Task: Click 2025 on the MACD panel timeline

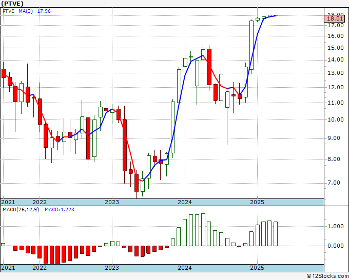Action: point(257,268)
